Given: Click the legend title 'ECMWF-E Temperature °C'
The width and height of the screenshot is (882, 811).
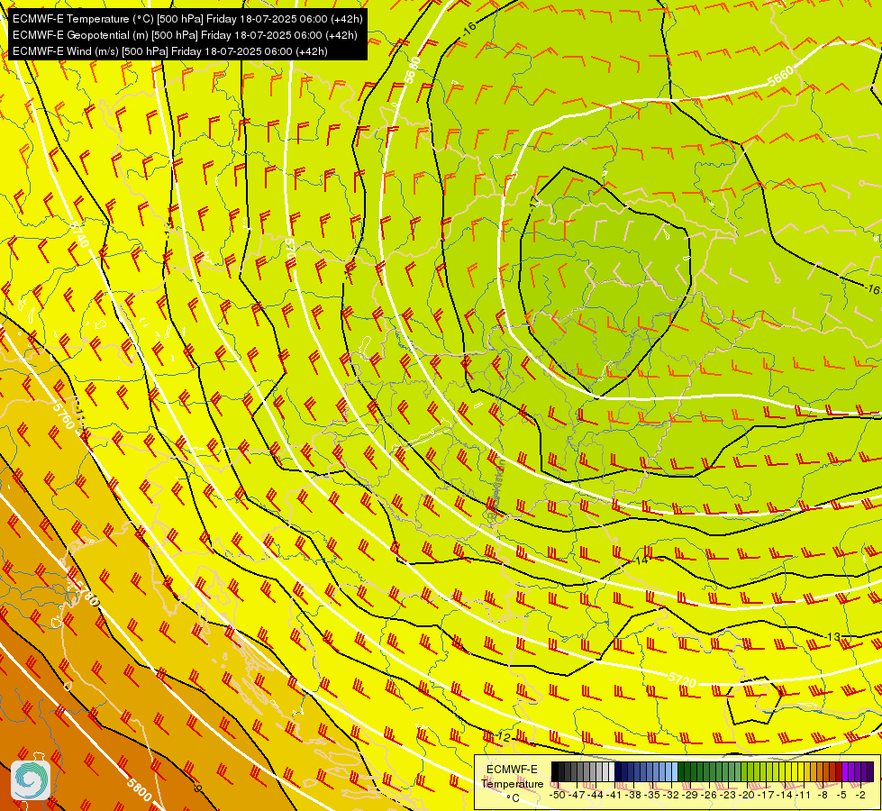Looking at the screenshot, I should [x=513, y=783].
